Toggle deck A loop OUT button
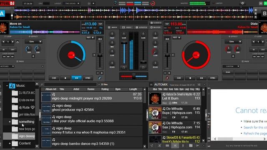Screen dimensions: 267x150 coord(13,50)
